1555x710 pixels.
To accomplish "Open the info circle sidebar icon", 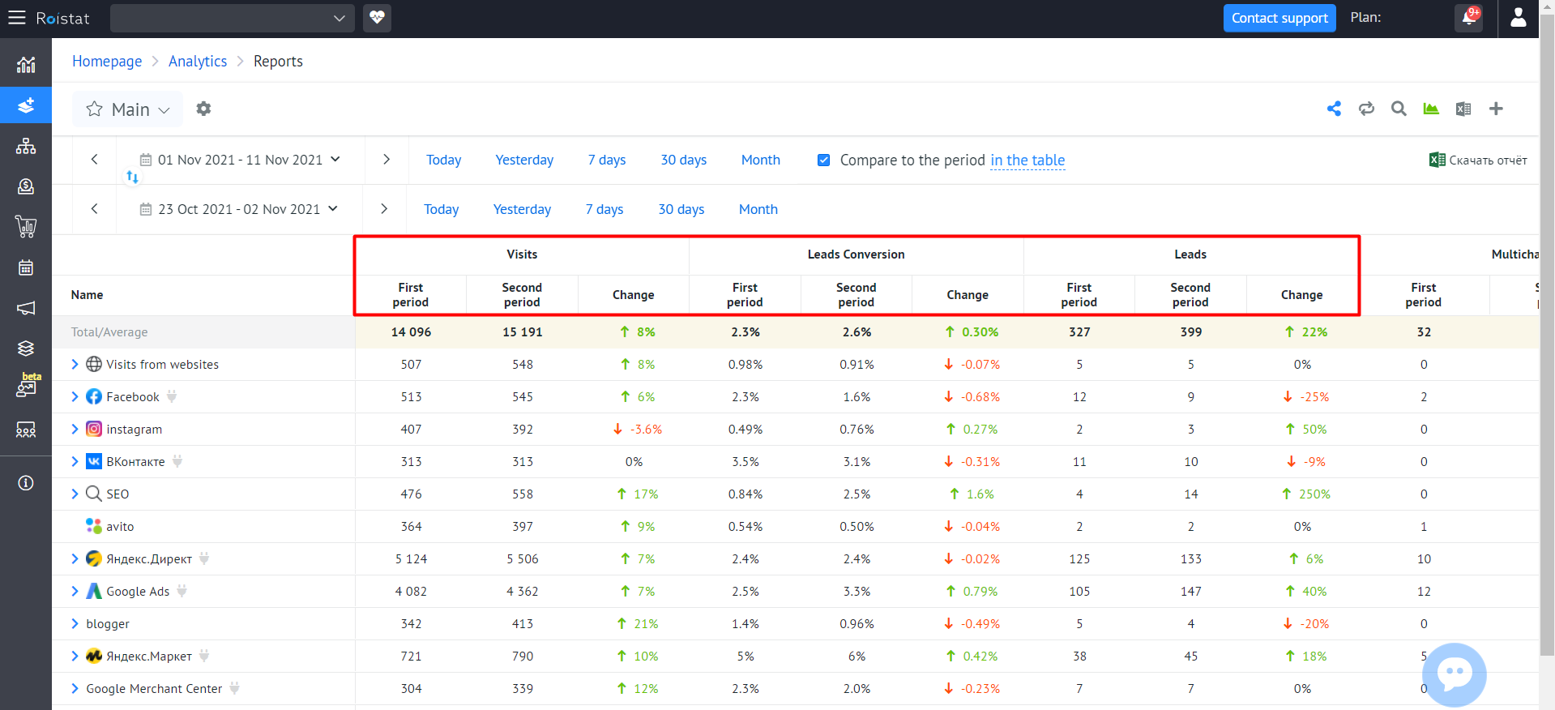I will click(26, 483).
